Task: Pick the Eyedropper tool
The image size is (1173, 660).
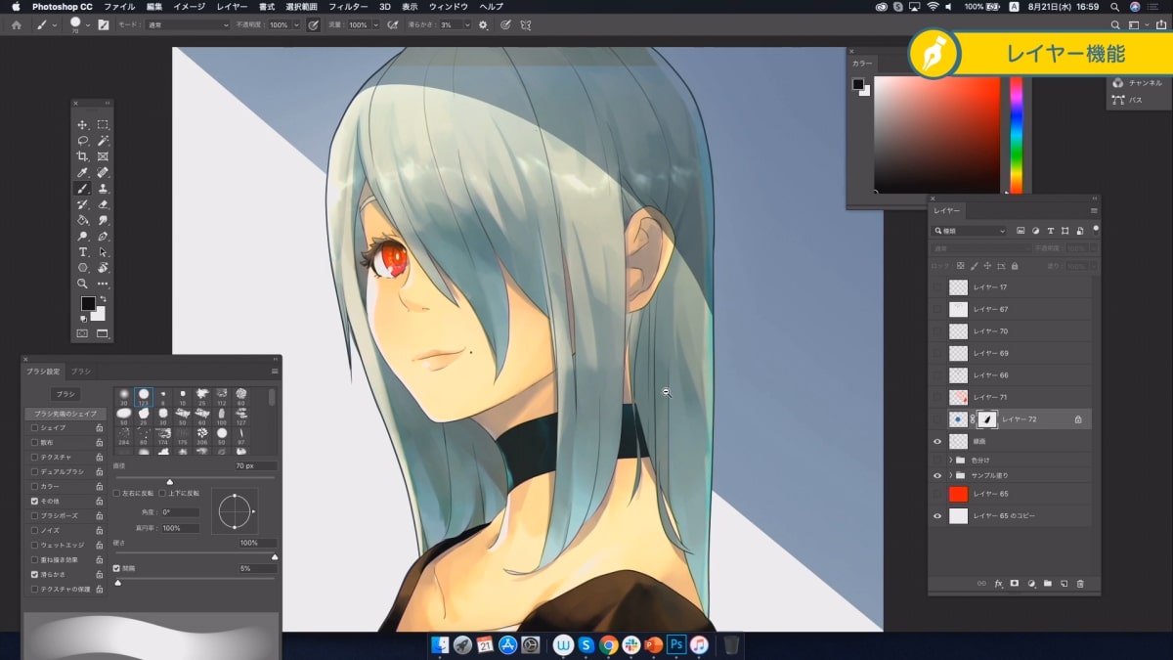Action: 83,173
